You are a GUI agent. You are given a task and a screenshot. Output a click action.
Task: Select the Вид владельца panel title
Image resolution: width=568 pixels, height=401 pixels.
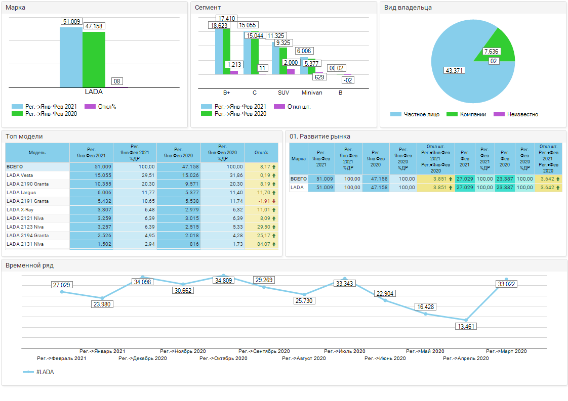(408, 8)
